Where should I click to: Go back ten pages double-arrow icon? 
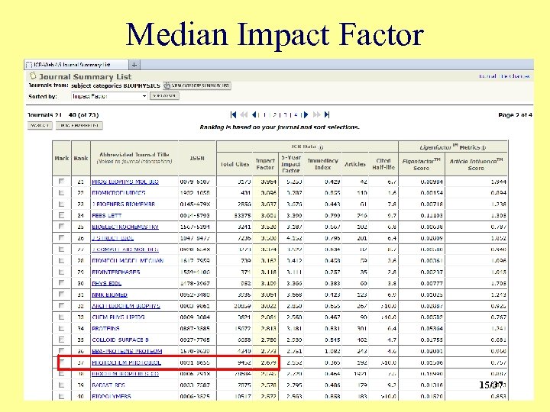coord(244,114)
